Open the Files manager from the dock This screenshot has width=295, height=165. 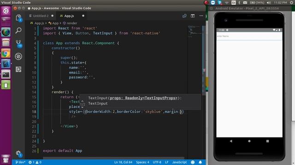[6, 43]
